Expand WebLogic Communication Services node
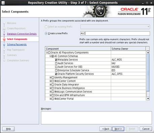The image size is (154, 133). 50,92
